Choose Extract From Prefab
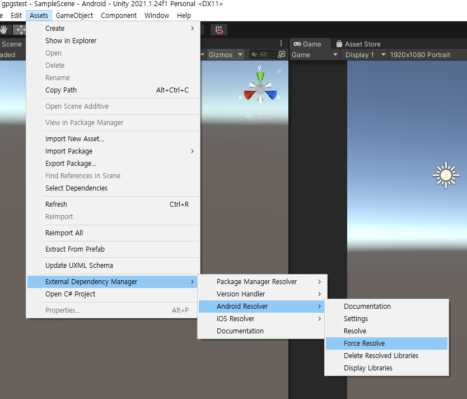This screenshot has height=399, width=467. click(x=113, y=249)
